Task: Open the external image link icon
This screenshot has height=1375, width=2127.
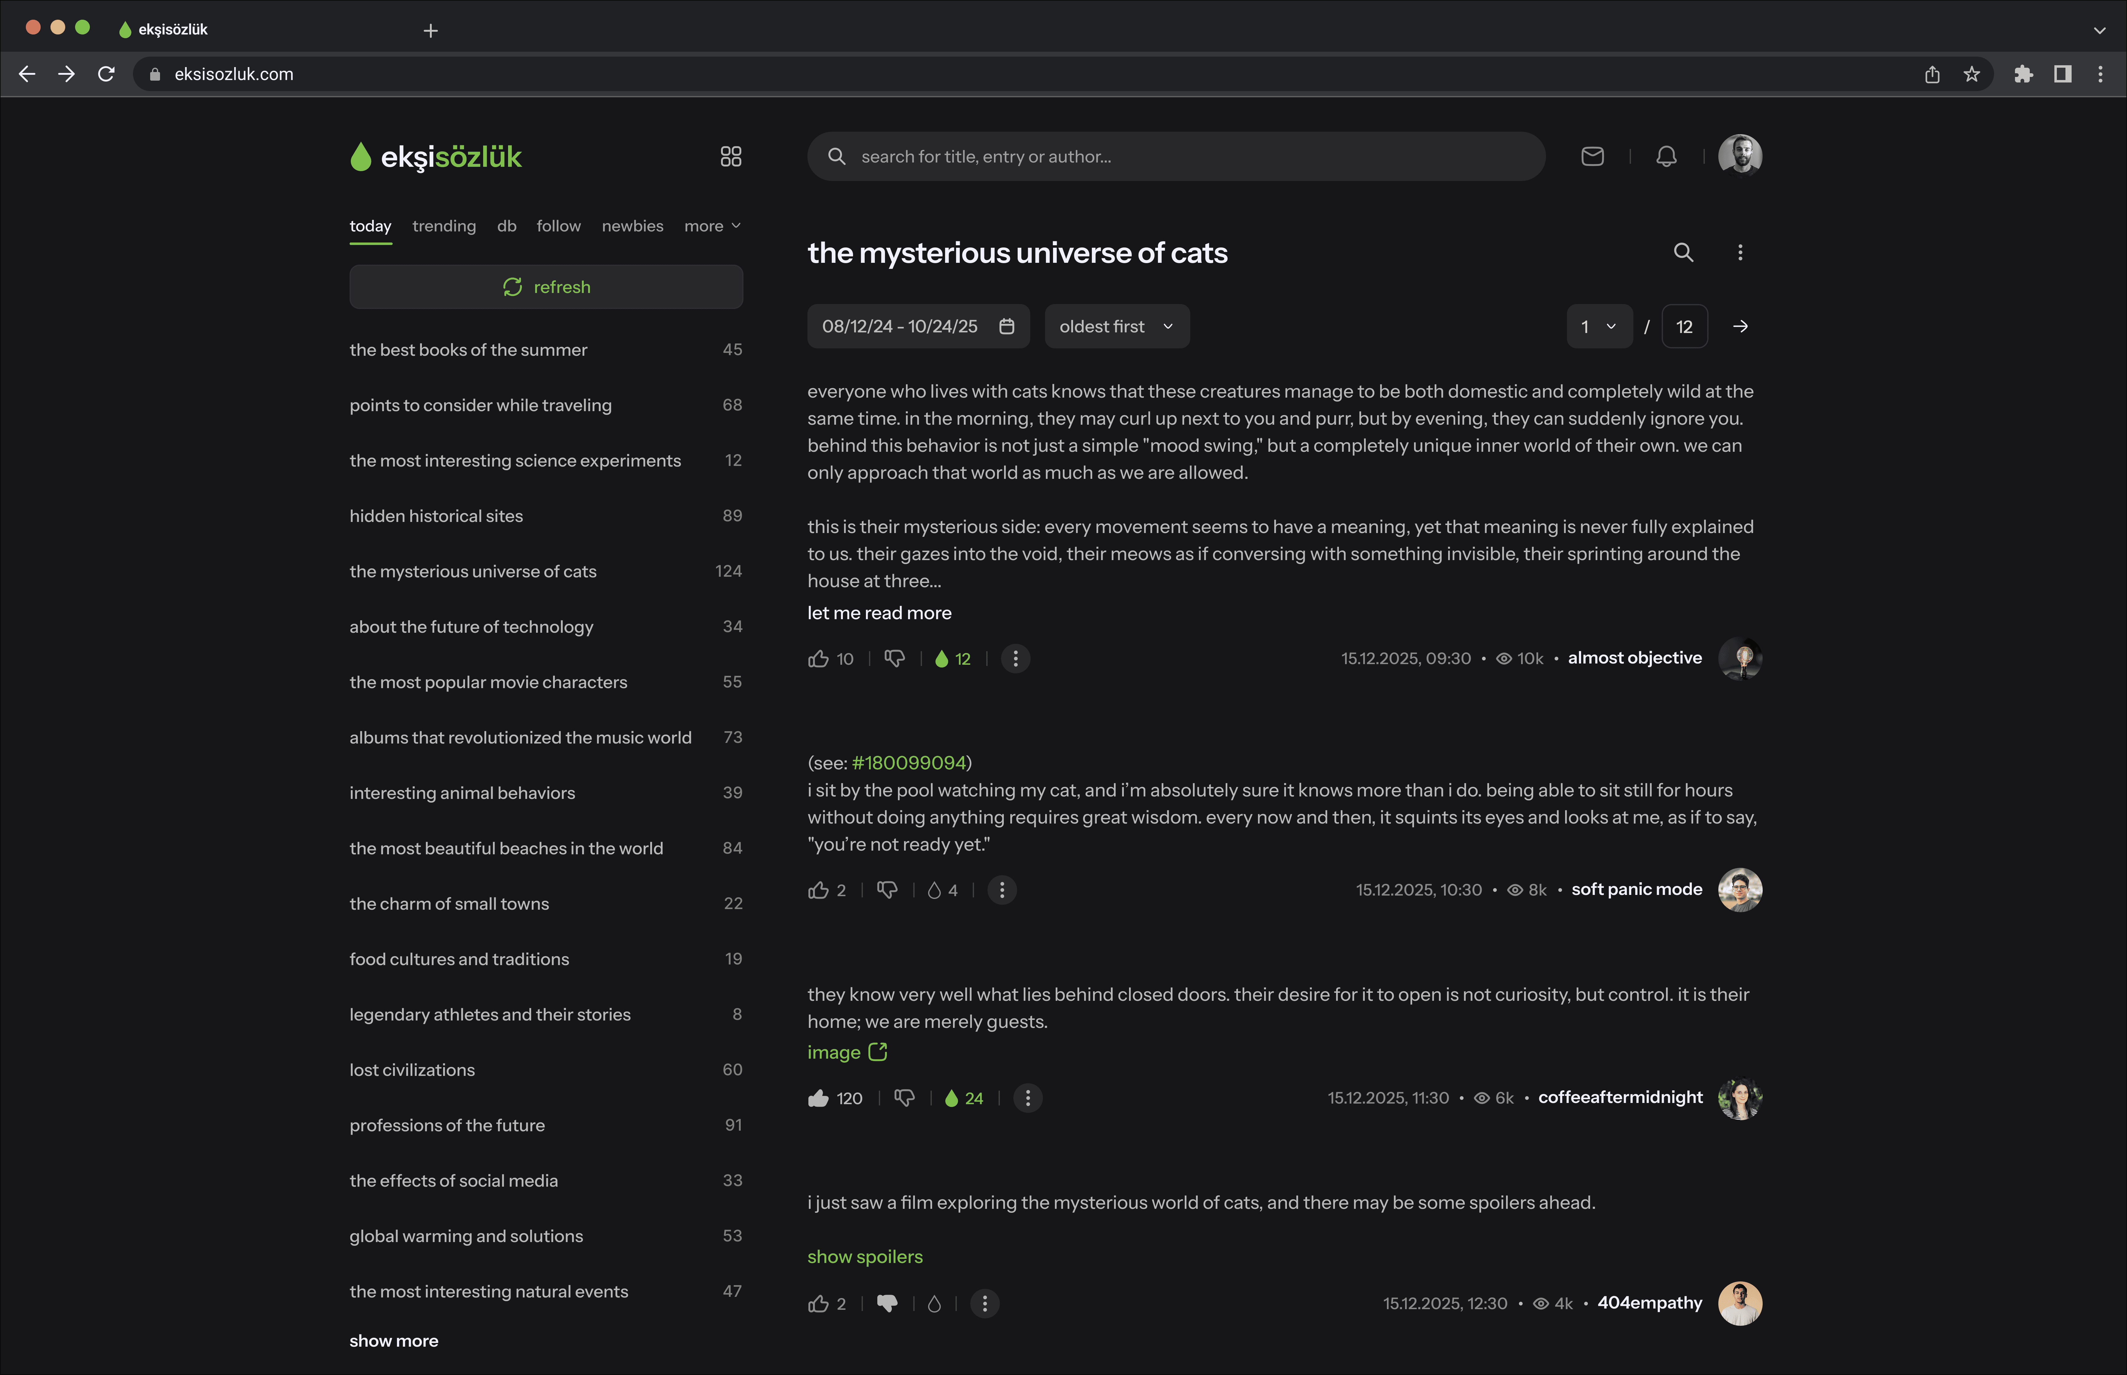Action: 877,1052
